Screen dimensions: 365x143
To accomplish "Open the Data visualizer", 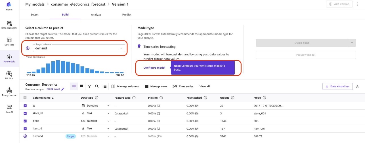I will tap(337, 86).
